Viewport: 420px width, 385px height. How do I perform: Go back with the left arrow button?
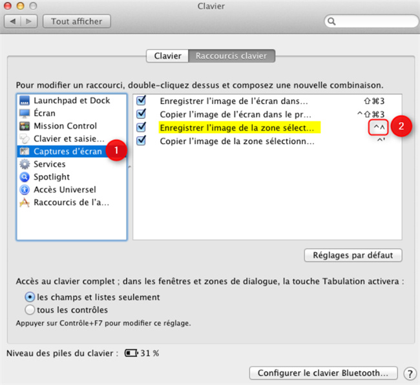(12, 21)
